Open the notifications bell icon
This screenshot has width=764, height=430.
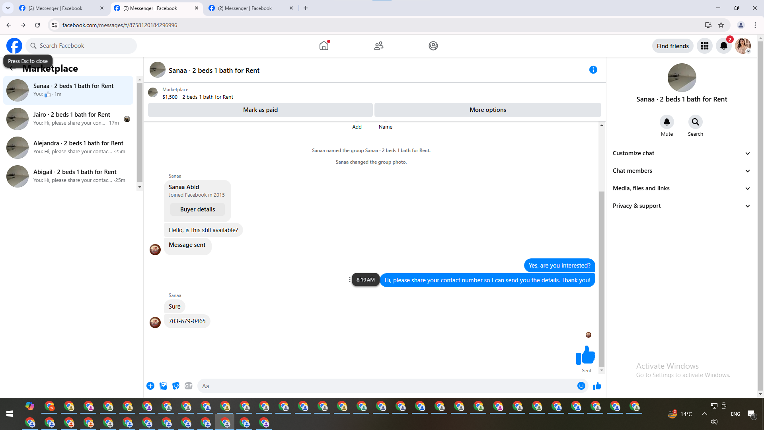(x=724, y=46)
